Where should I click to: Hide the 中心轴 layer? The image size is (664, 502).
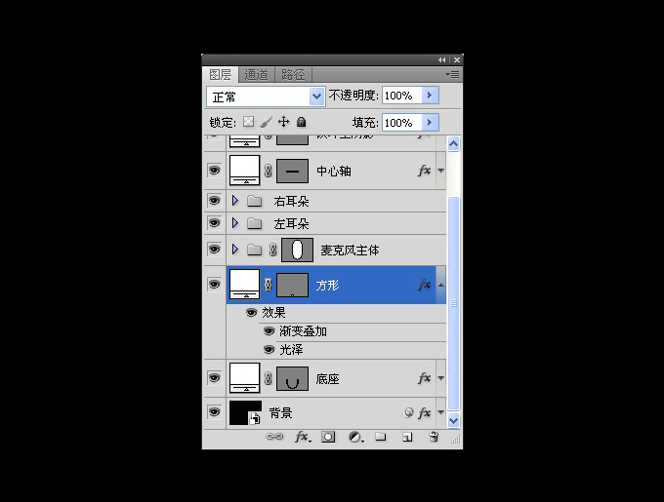pos(214,171)
